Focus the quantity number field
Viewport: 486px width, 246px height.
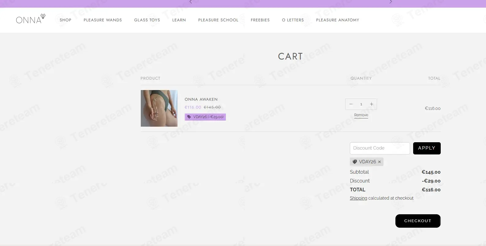[x=361, y=104]
